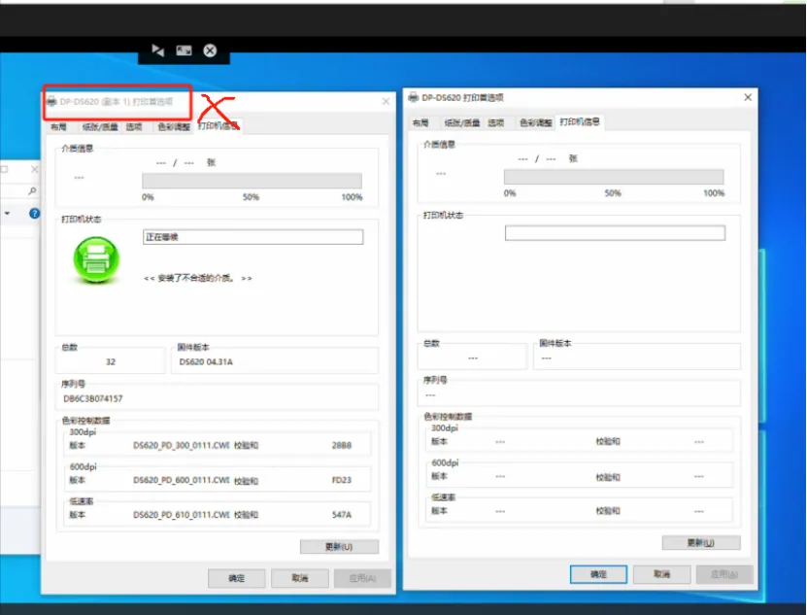Open the 纸张/质量 tab in the right DP-DS620 window
The image size is (807, 615).
point(461,122)
